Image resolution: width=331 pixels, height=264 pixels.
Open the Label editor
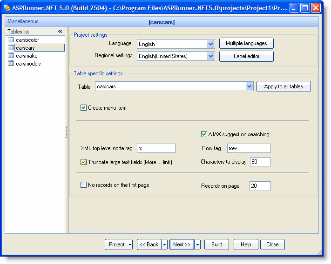pos(246,56)
